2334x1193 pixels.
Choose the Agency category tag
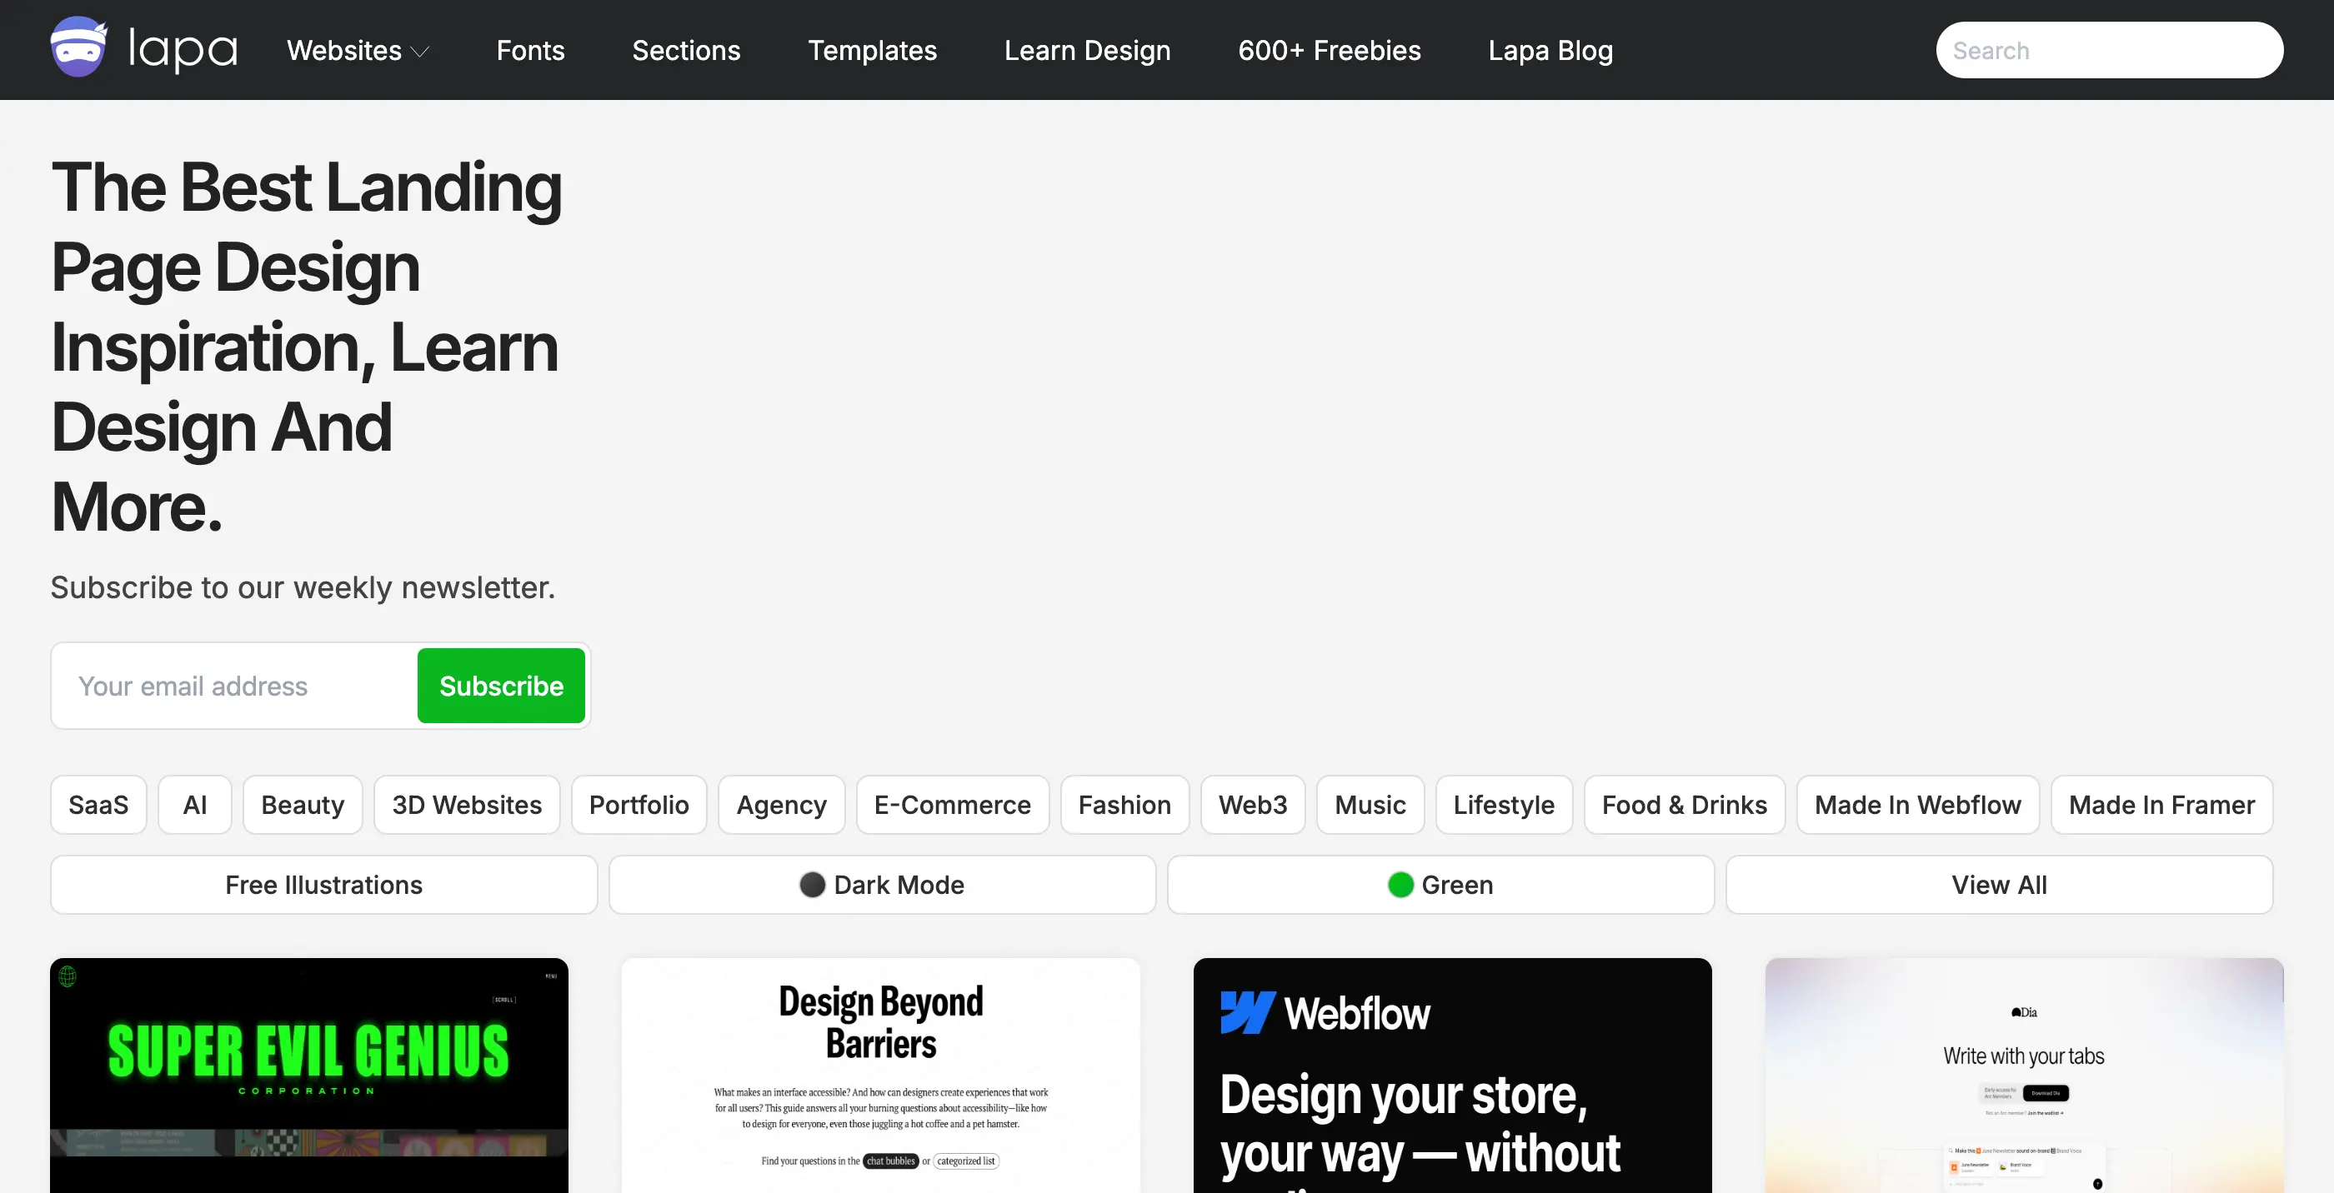(781, 805)
